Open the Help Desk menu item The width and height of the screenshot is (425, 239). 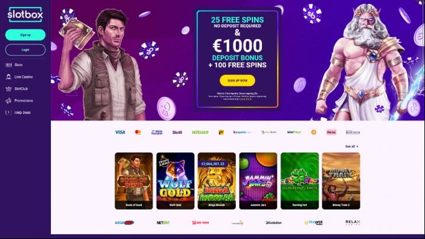[x=18, y=112]
